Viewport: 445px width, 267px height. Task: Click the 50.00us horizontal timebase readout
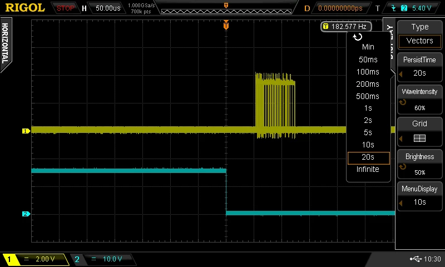(x=108, y=8)
